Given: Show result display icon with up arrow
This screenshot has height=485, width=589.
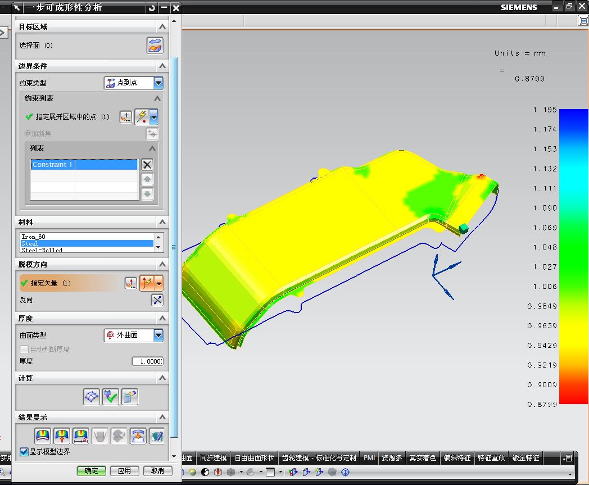Looking at the screenshot, I should (62, 436).
